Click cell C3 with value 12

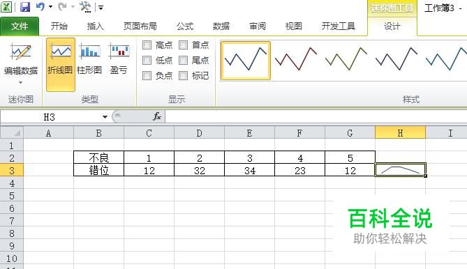pos(149,170)
